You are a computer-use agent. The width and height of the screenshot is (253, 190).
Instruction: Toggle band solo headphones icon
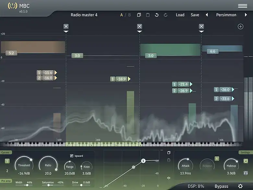(x=246, y=173)
